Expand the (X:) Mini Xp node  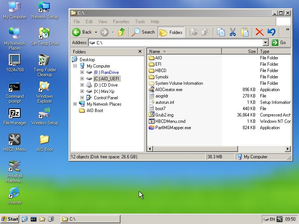pyautogui.click(x=82, y=91)
